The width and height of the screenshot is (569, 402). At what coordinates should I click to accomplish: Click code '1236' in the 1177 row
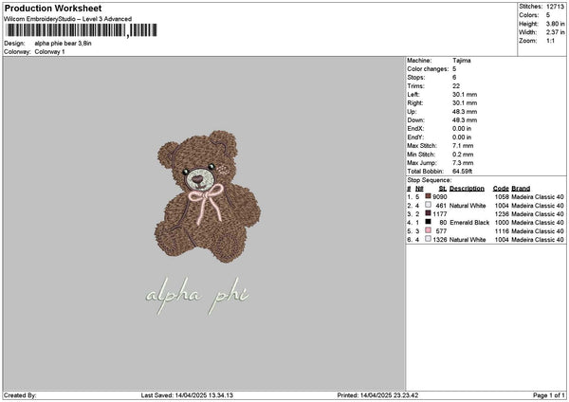coord(502,214)
